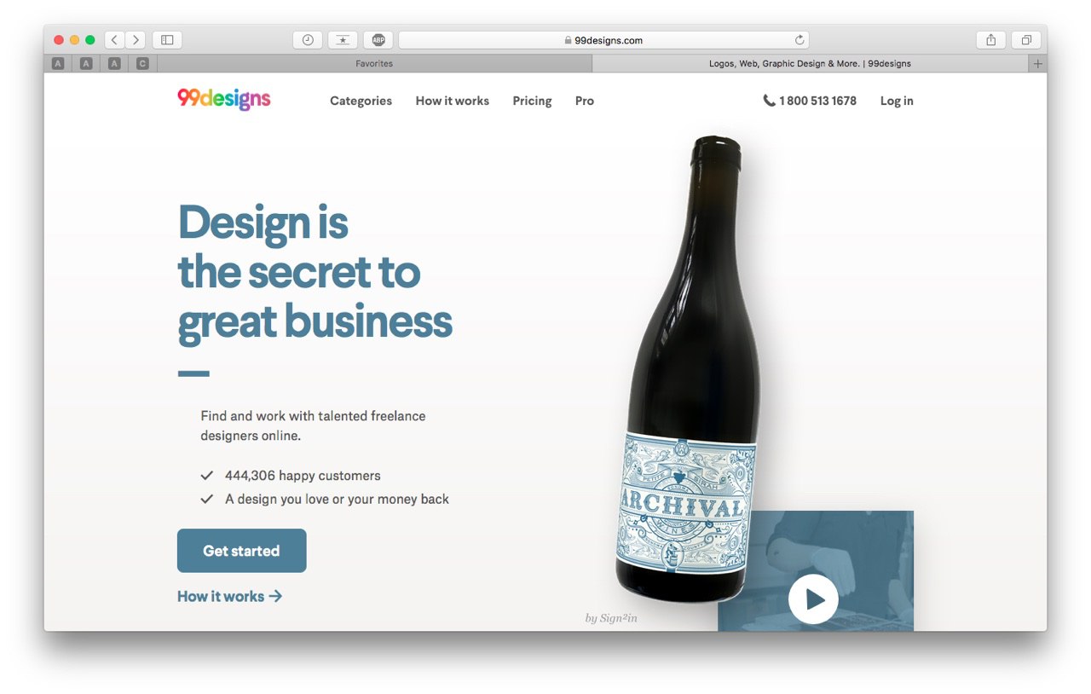Screen dimensions: 1091x694
Task: Go forward with Safari's forward arrow
Action: [136, 40]
